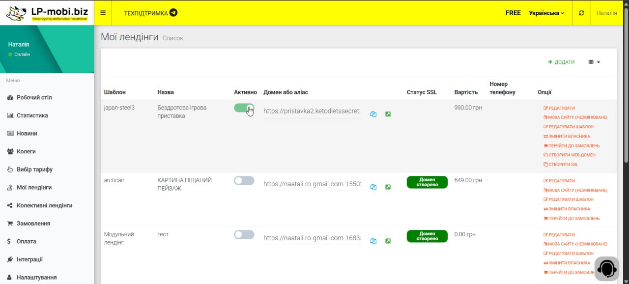629x284 pixels.
Task: Expand the table columns view dropdown
Action: [594, 62]
